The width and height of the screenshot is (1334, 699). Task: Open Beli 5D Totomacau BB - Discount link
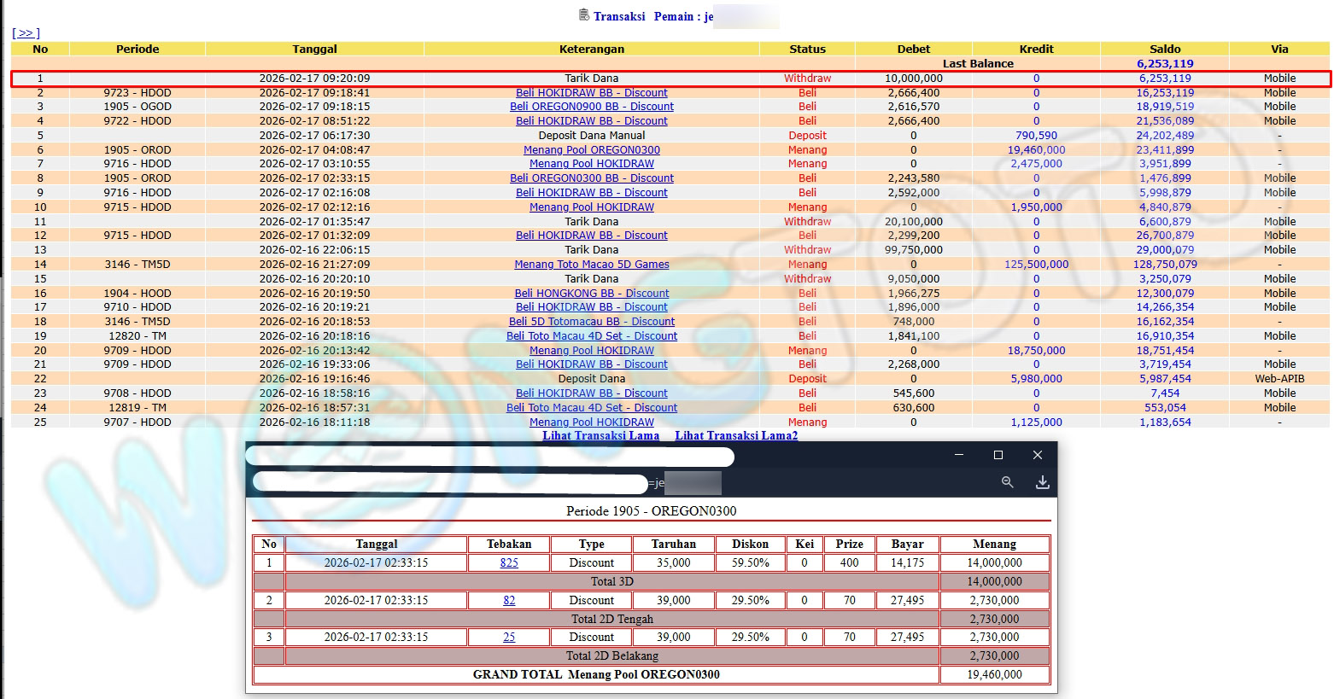coord(591,322)
